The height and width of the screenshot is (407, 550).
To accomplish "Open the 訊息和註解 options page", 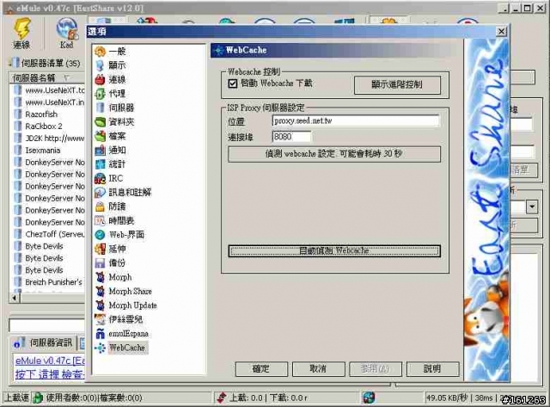I will [x=123, y=193].
